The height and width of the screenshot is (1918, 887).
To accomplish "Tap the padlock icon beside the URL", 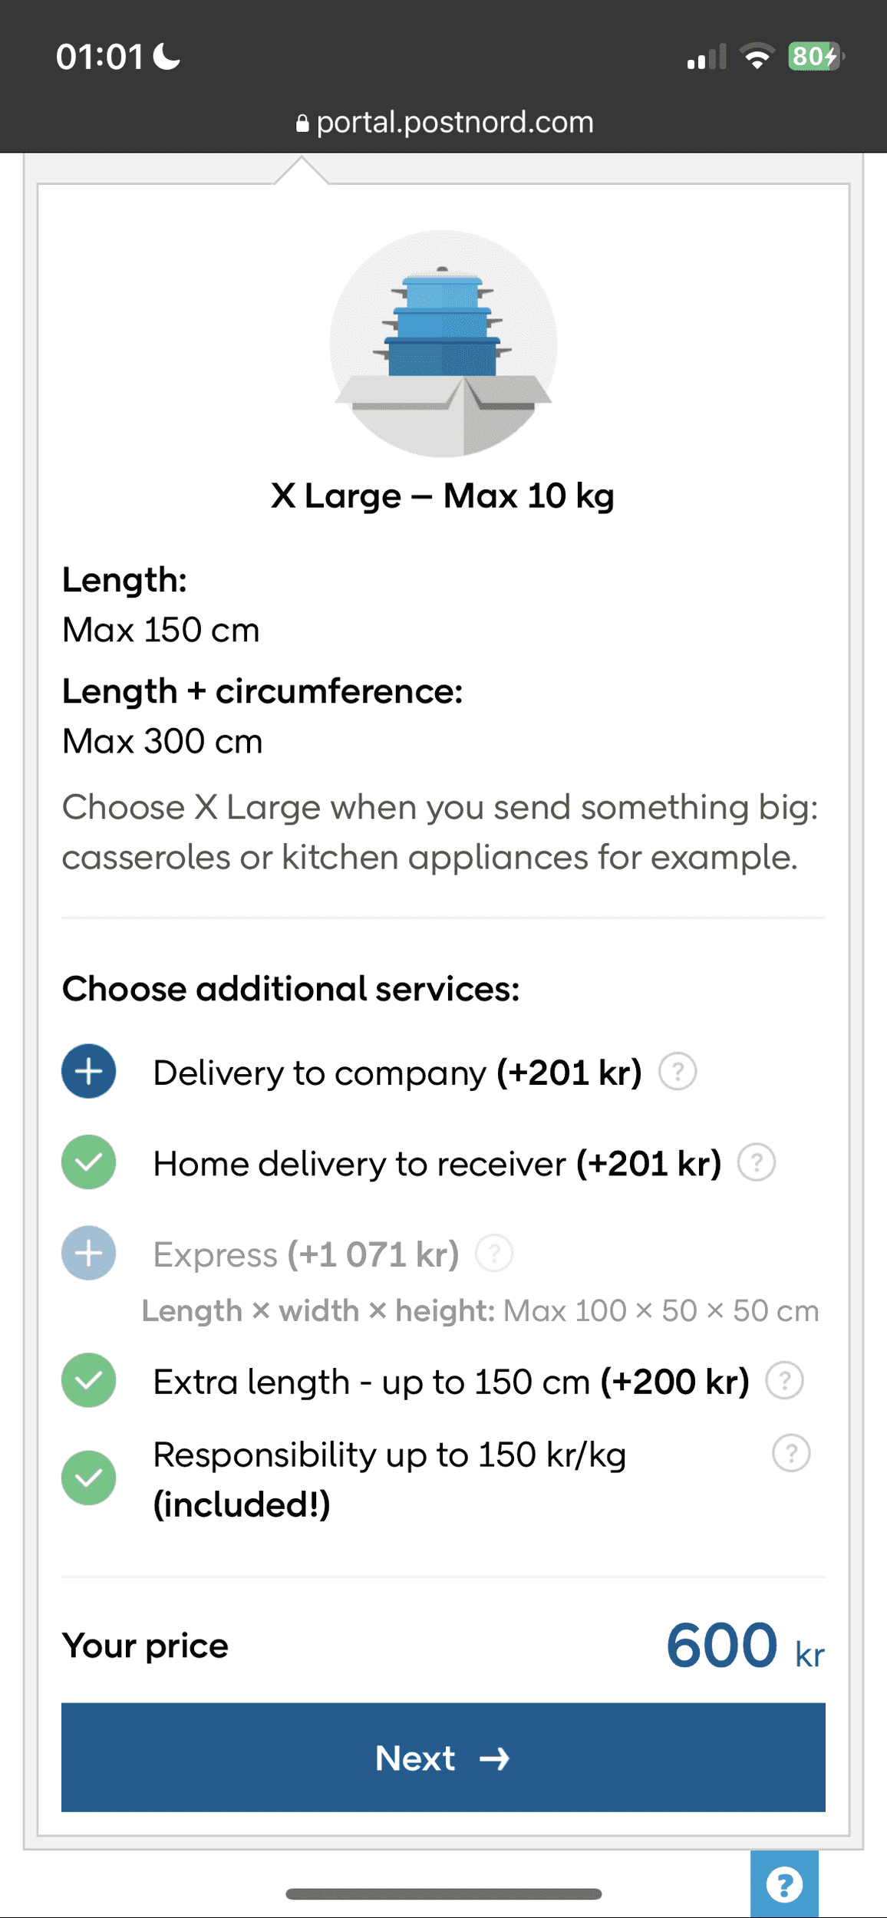I will (x=302, y=124).
